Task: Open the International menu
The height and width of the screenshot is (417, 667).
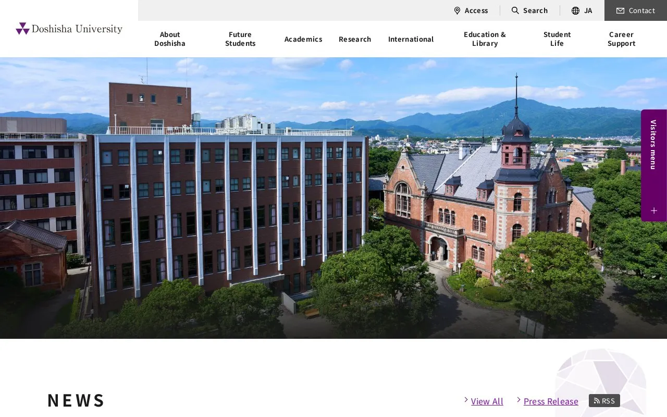Action: click(411, 39)
